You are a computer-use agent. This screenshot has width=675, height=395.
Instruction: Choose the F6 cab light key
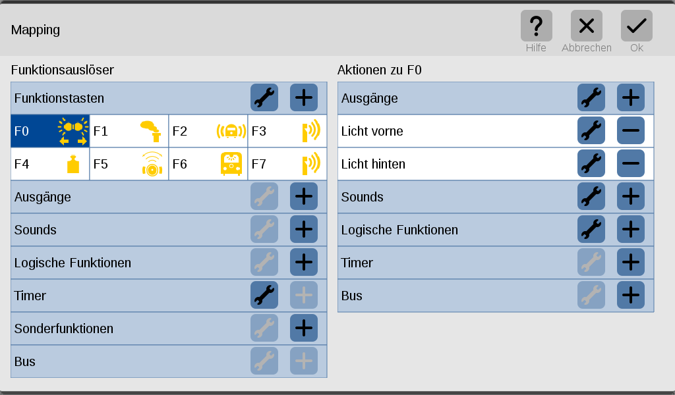click(208, 164)
